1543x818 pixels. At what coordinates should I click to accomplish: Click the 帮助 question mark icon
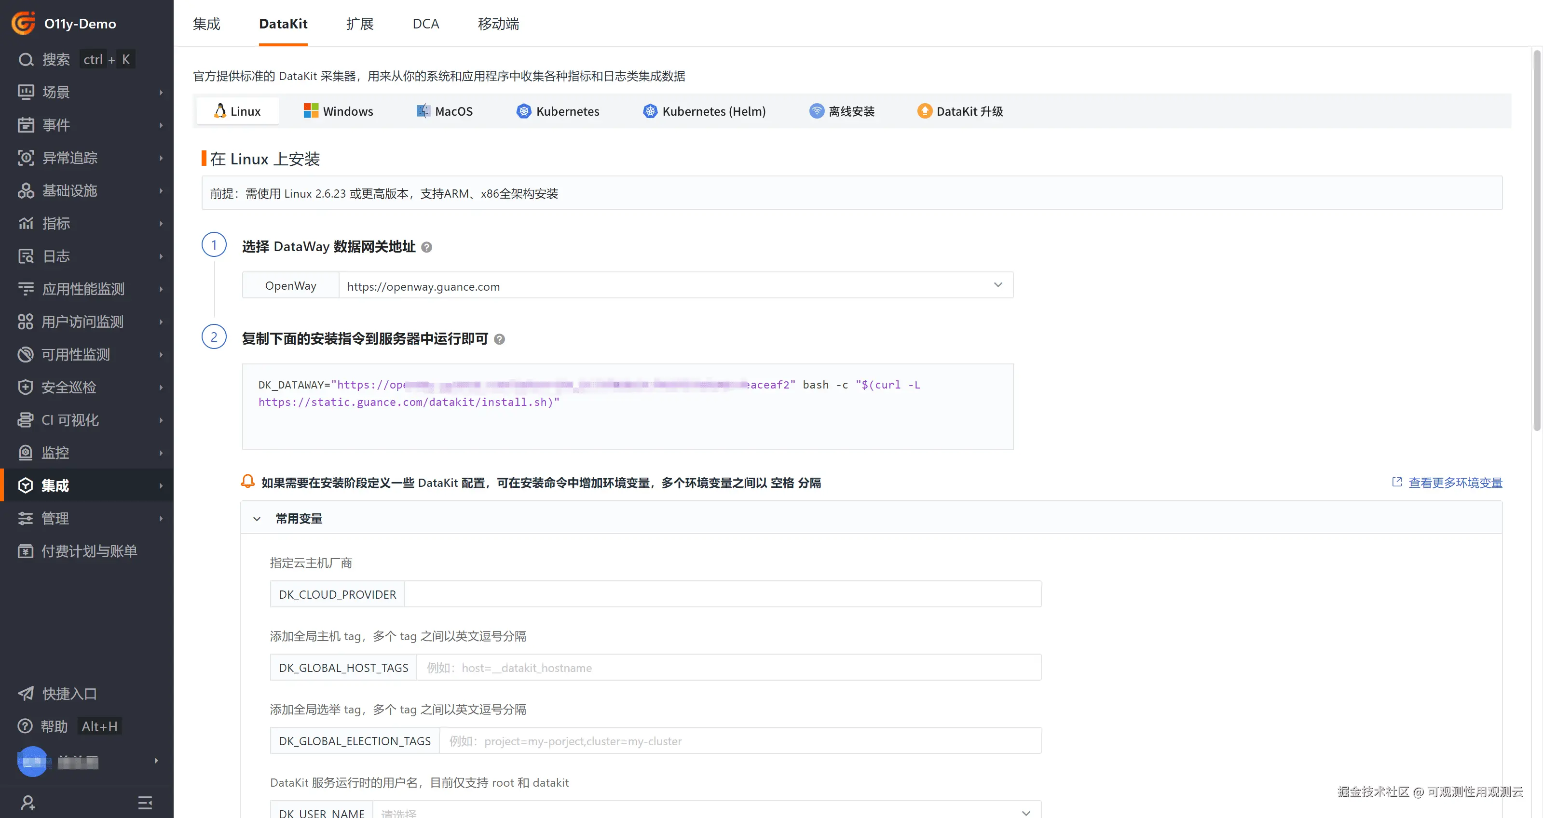pyautogui.click(x=25, y=726)
